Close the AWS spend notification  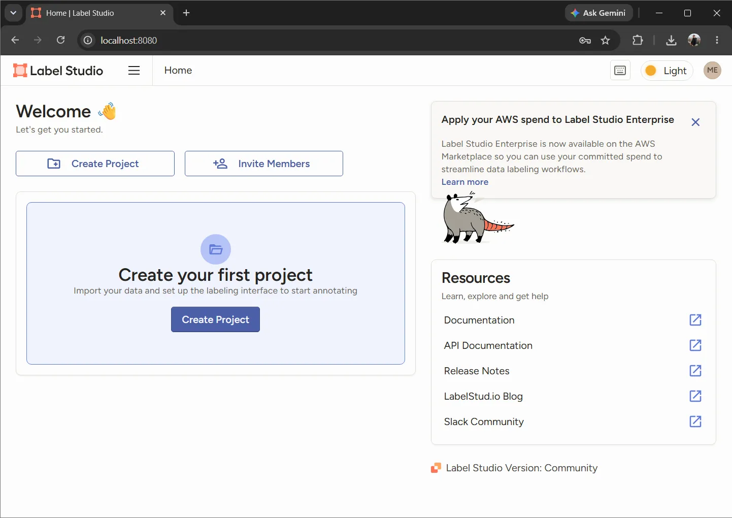pyautogui.click(x=695, y=122)
